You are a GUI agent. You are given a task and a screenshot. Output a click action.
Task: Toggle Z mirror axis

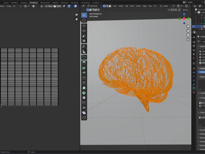point(176,10)
